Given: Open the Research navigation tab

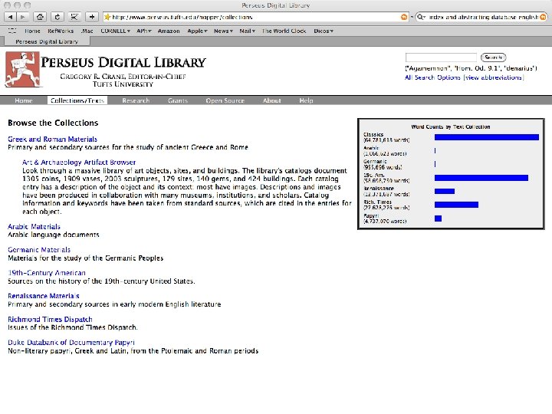Looking at the screenshot, I should 136,100.
